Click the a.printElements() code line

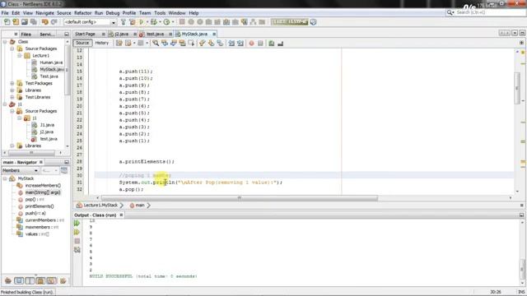coord(147,162)
